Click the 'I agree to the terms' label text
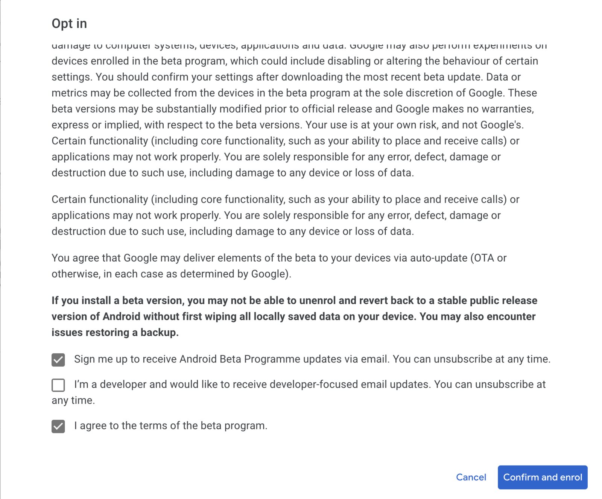The image size is (602, 499). pyautogui.click(x=171, y=426)
